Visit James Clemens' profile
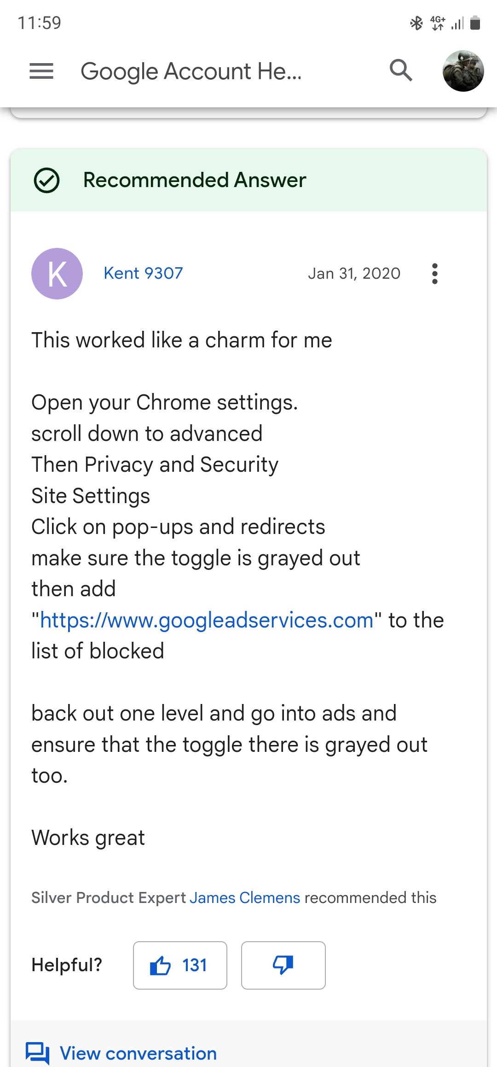The image size is (497, 1067). 244,897
